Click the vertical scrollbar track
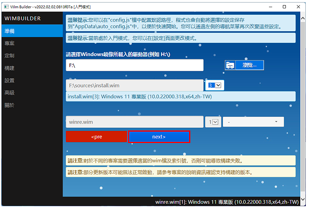The image size is (310, 210). point(303,107)
